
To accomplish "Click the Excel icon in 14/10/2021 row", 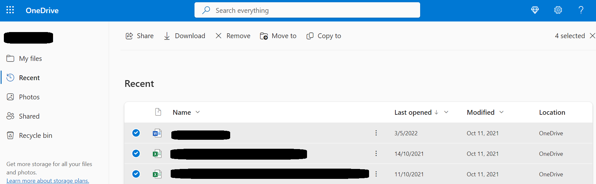I will pyautogui.click(x=157, y=154).
